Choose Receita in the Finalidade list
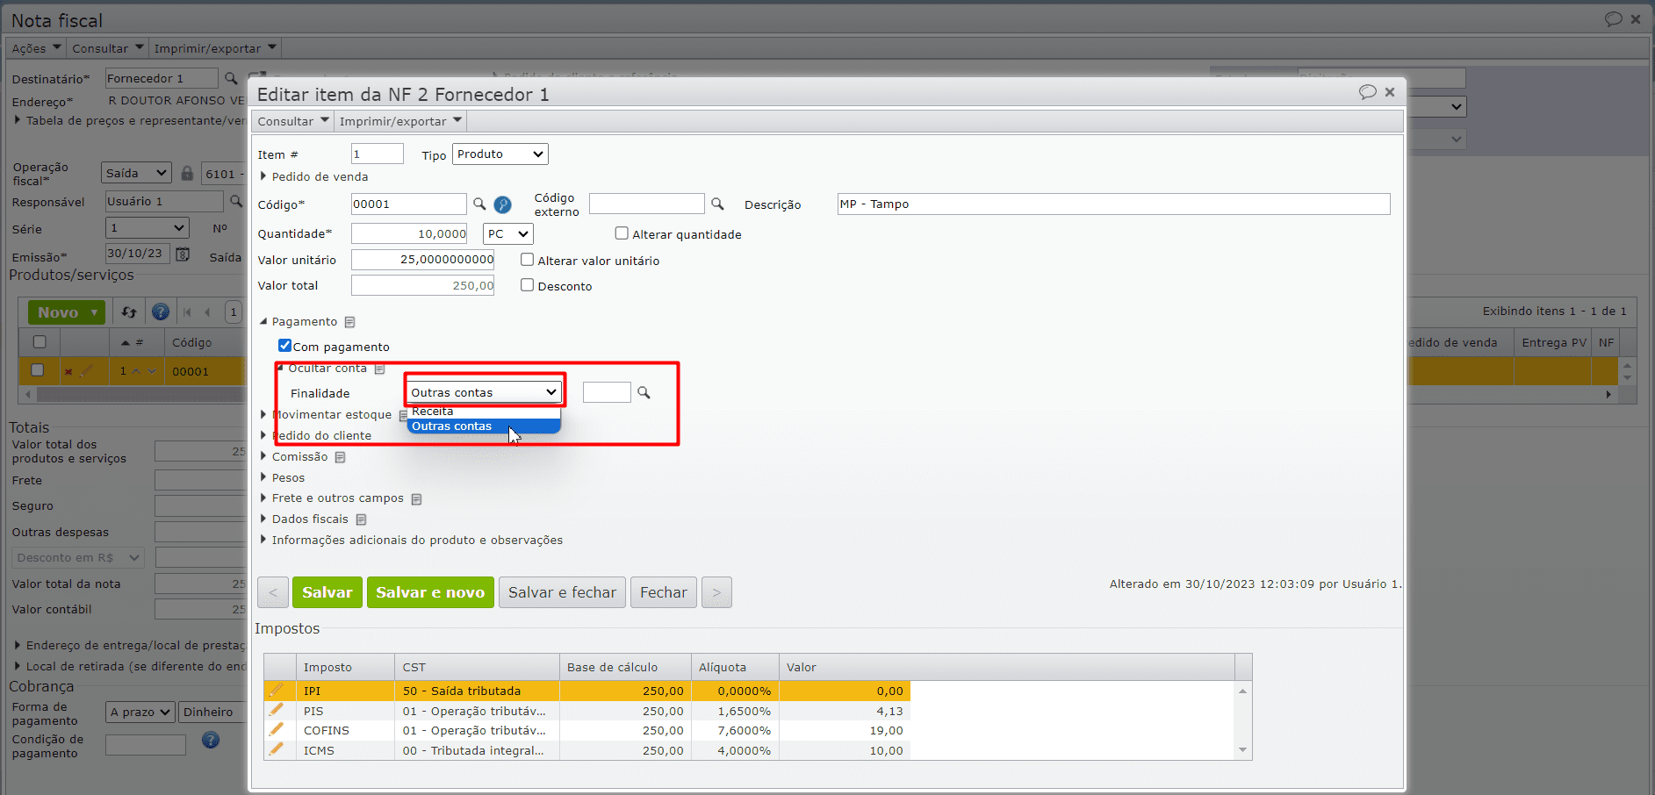 [484, 412]
